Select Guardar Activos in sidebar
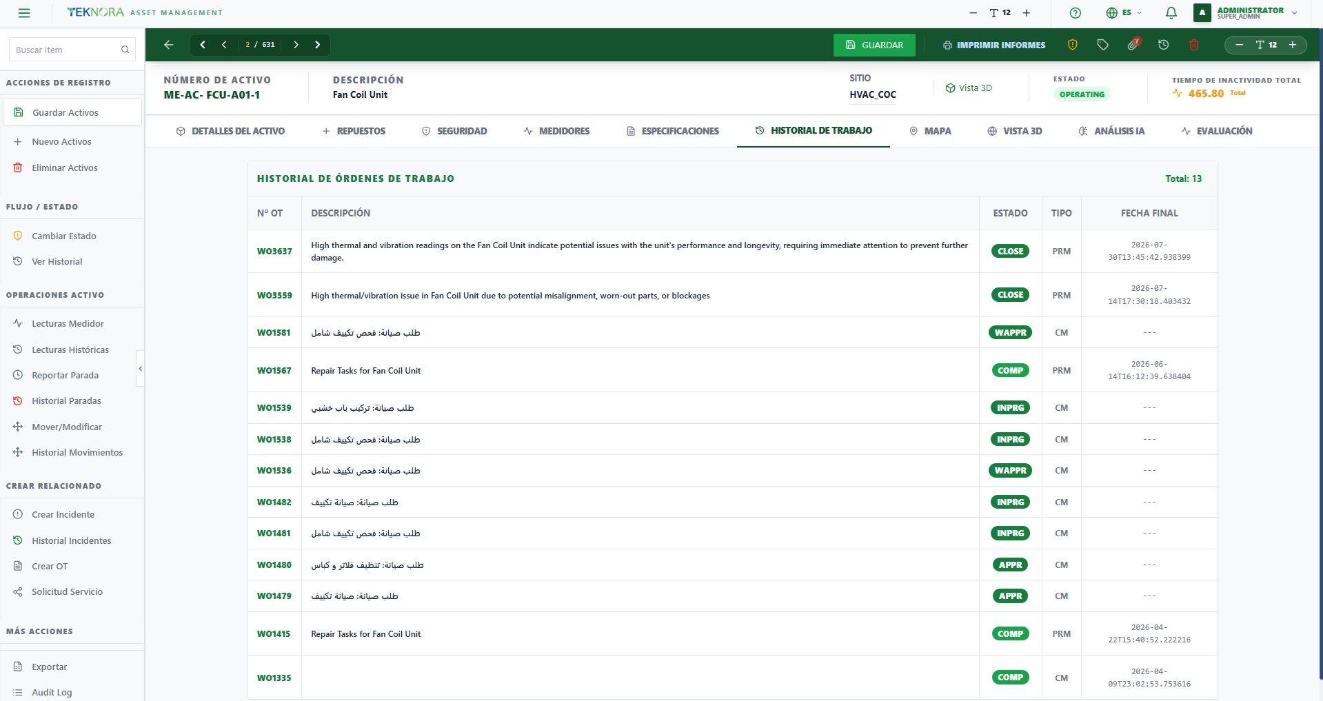Image resolution: width=1323 pixels, height=701 pixels. click(72, 112)
